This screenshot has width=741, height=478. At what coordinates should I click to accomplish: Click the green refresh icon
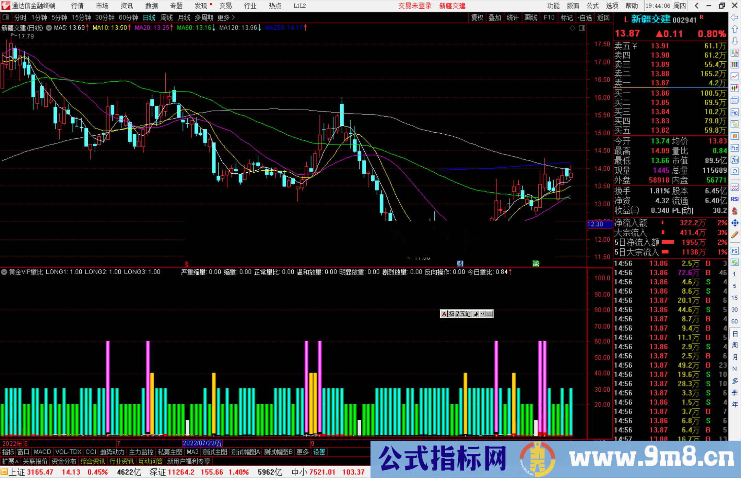click(x=734, y=262)
